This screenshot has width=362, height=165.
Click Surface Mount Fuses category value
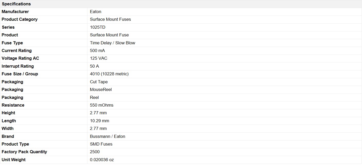click(110, 19)
